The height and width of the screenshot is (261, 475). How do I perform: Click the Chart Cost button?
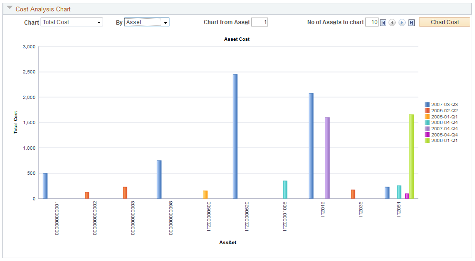pos(445,22)
